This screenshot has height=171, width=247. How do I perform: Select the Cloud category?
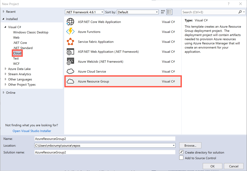(17, 53)
